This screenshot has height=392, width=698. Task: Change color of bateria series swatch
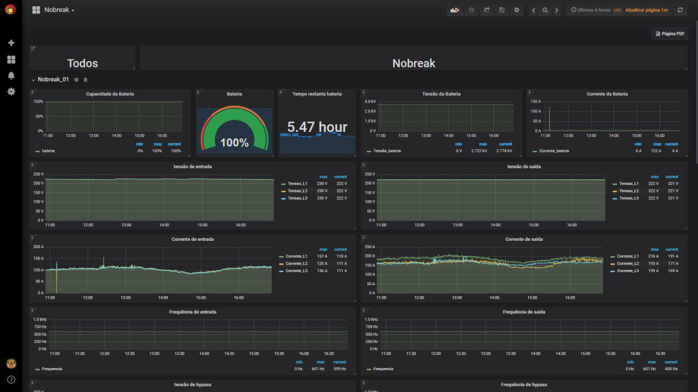[x=38, y=151]
